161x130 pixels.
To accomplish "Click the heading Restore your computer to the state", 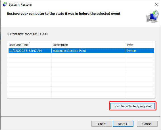I will pos(64,14).
